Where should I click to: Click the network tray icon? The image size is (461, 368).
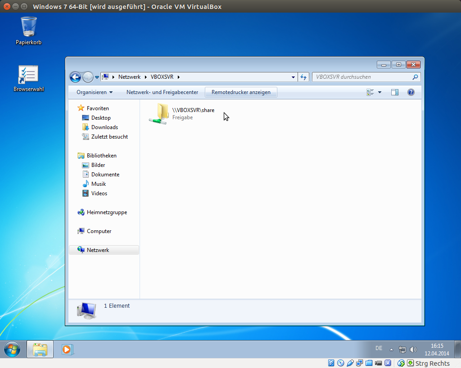pyautogui.click(x=402, y=350)
